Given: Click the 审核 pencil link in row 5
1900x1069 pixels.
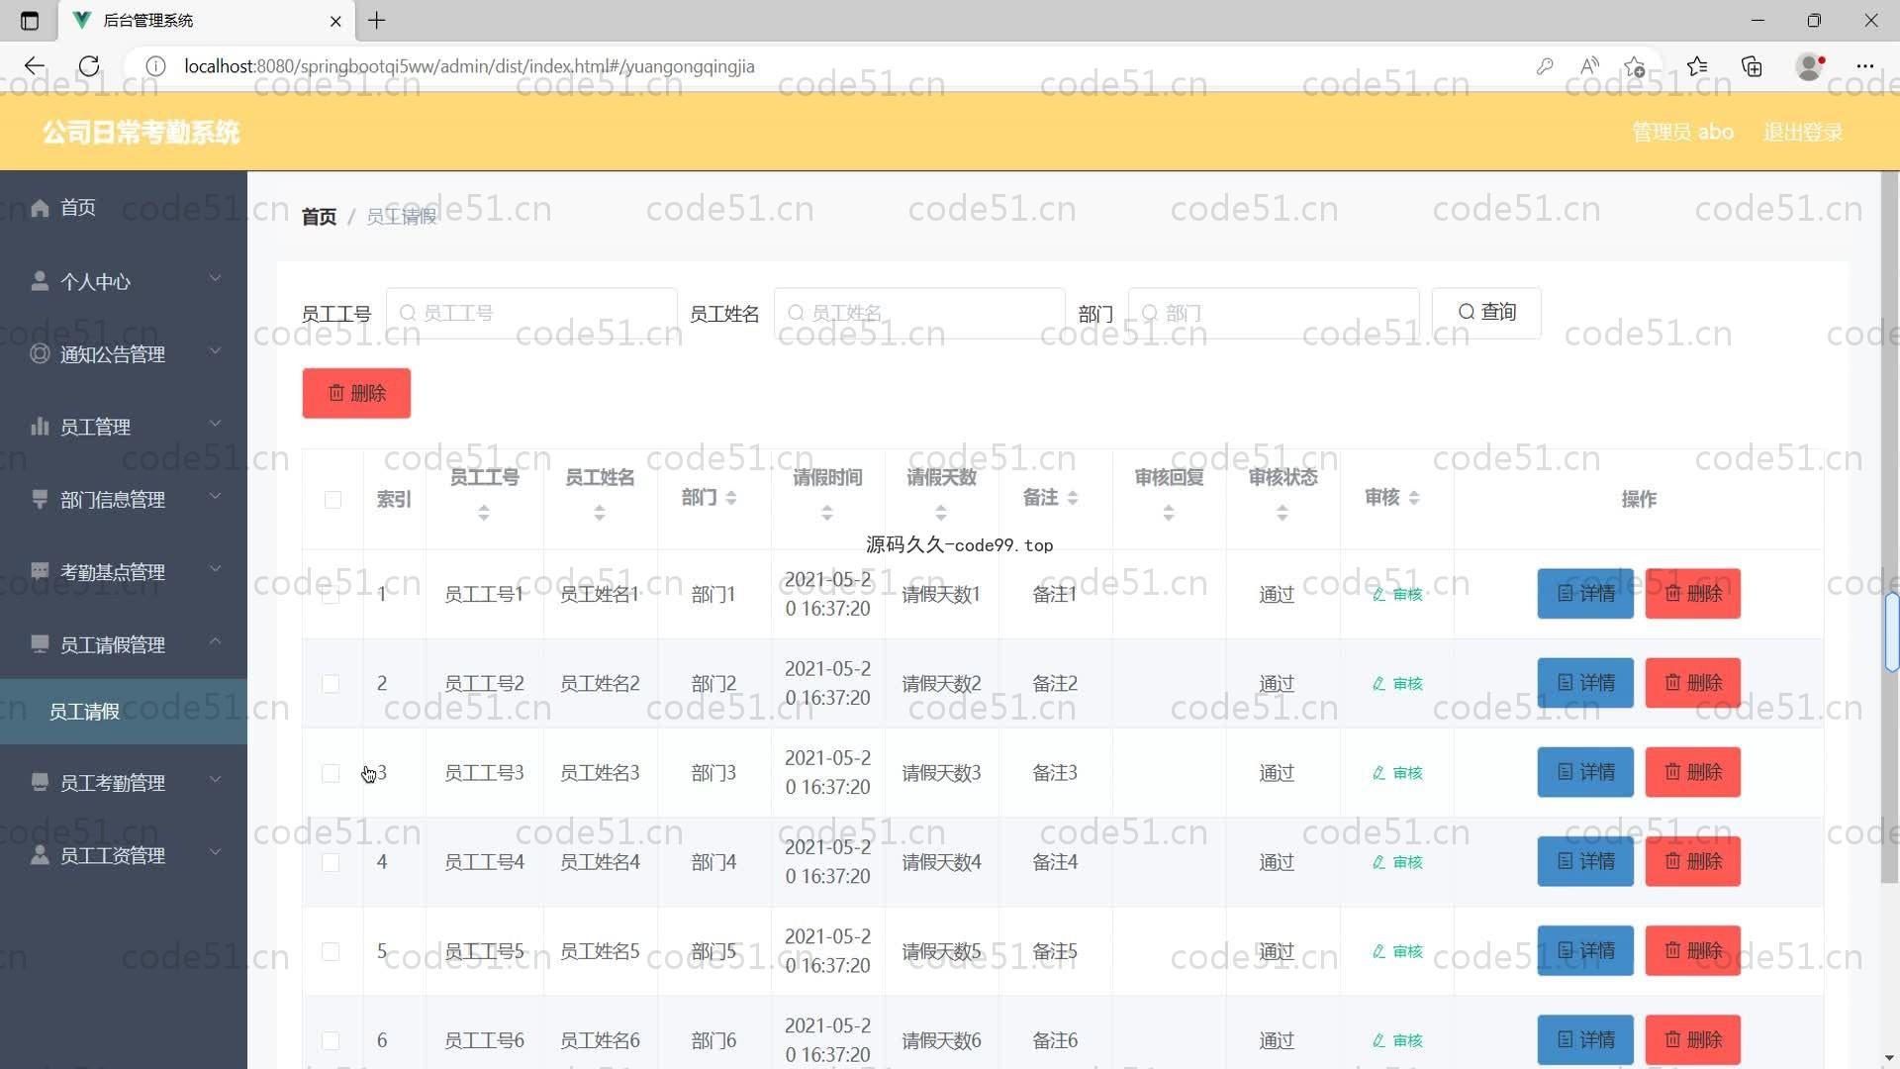Looking at the screenshot, I should 1397,951.
